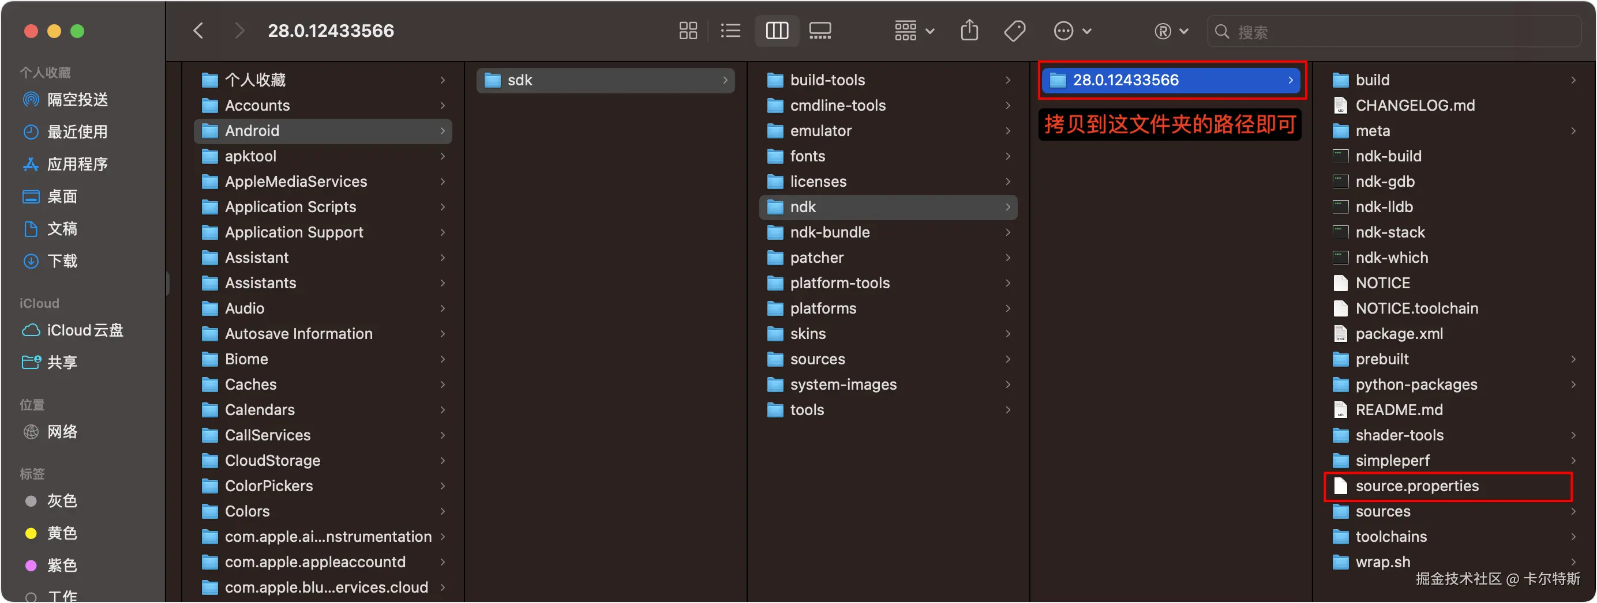Viewport: 1597px width, 603px height.
Task: Expand the shader-tools folder chevron
Action: pyautogui.click(x=1573, y=436)
